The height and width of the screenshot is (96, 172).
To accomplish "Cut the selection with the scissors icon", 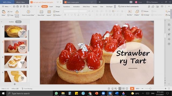I will tap(10, 11).
